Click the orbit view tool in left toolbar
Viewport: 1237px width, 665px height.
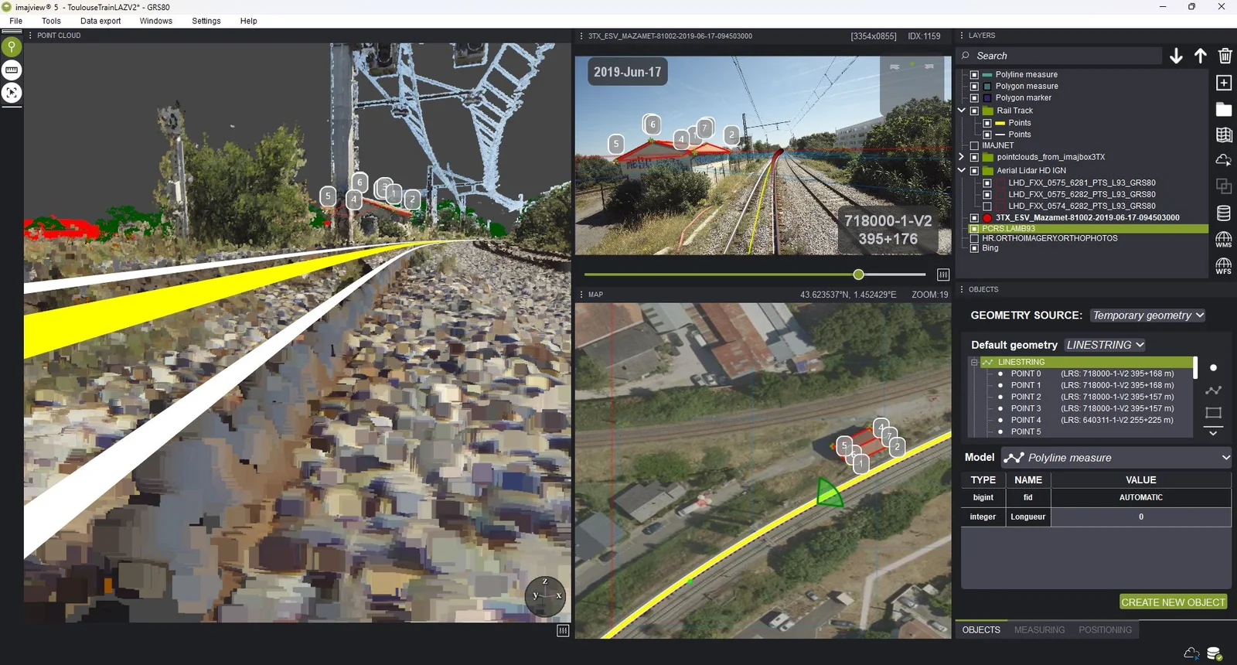12,93
